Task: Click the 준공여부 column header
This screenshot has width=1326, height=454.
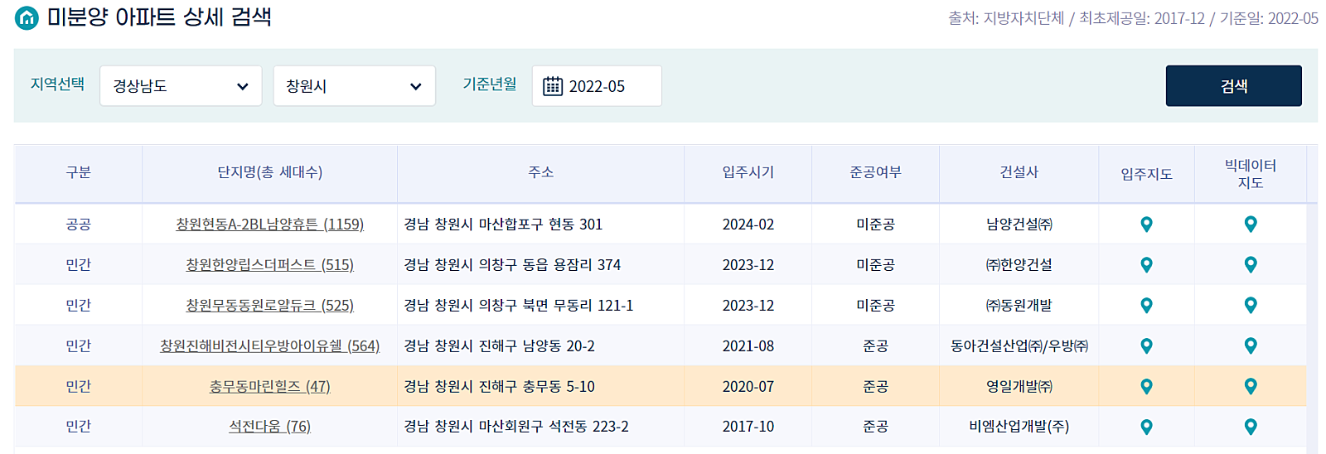Action: click(x=876, y=173)
